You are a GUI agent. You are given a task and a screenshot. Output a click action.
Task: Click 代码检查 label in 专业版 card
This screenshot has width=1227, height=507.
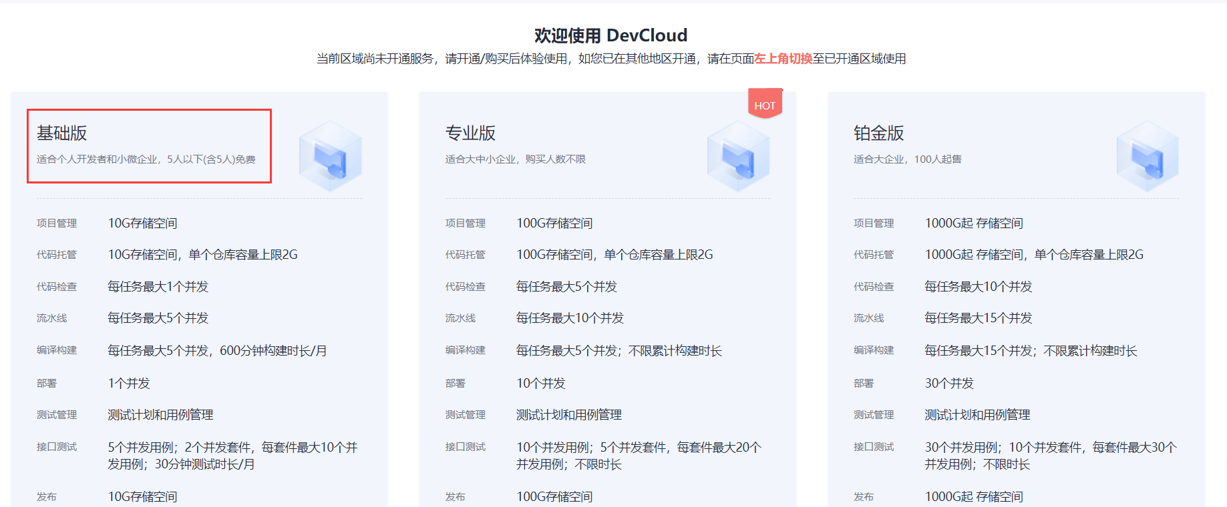(466, 287)
